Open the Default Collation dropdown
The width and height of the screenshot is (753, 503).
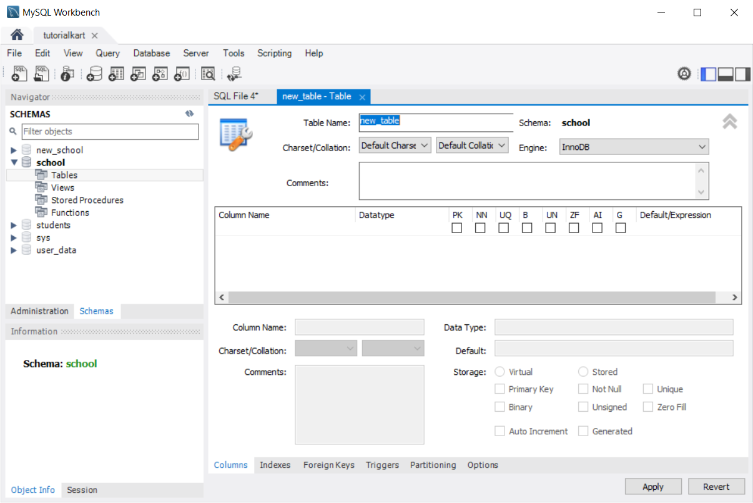pos(473,146)
